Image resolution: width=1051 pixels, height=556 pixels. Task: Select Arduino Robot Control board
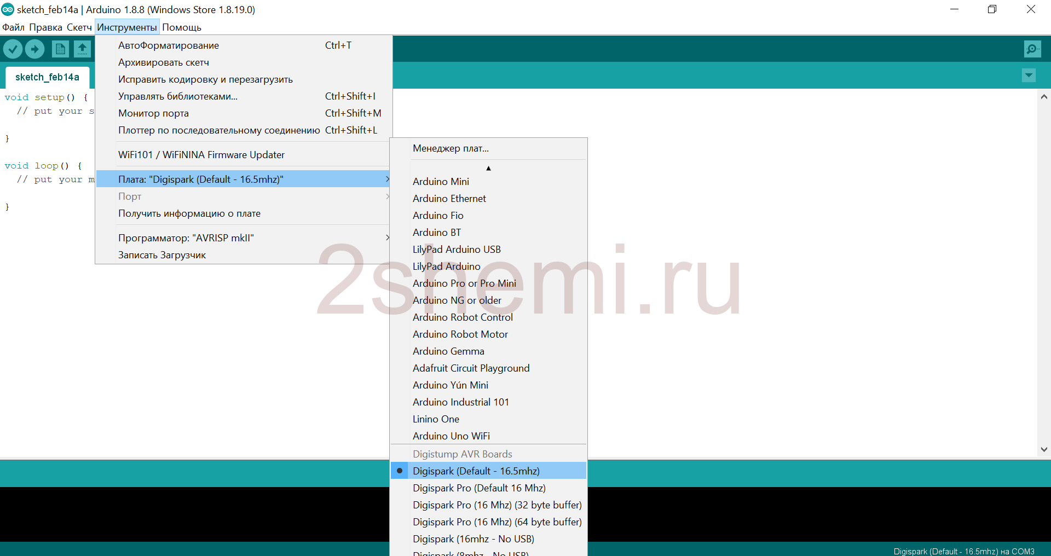coord(488,317)
